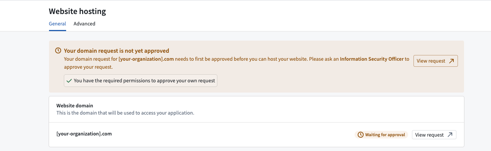Click clock icon beside banner heading

58,50
